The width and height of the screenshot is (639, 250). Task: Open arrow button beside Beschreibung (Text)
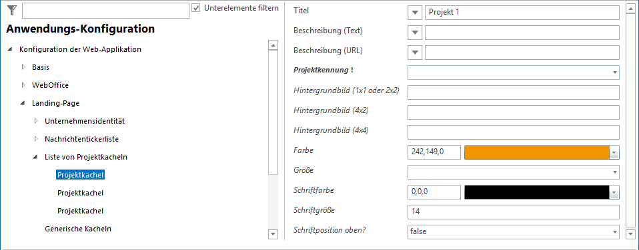(x=415, y=33)
